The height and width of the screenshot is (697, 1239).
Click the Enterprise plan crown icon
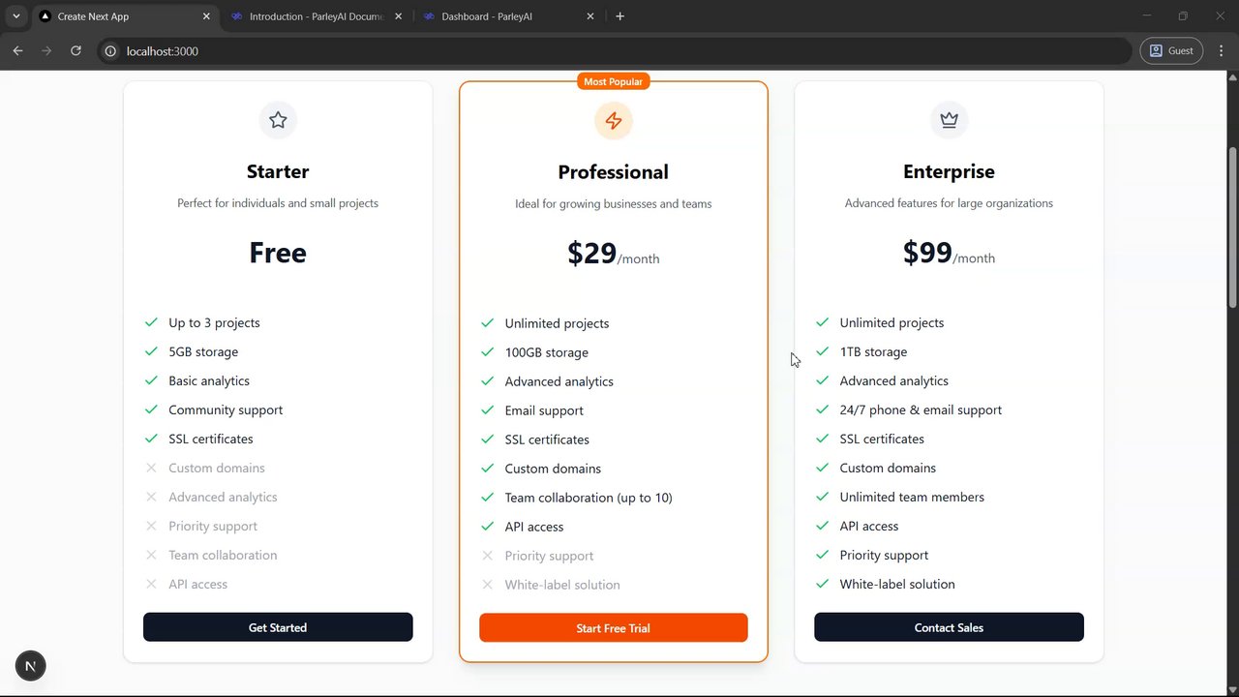[949, 120]
